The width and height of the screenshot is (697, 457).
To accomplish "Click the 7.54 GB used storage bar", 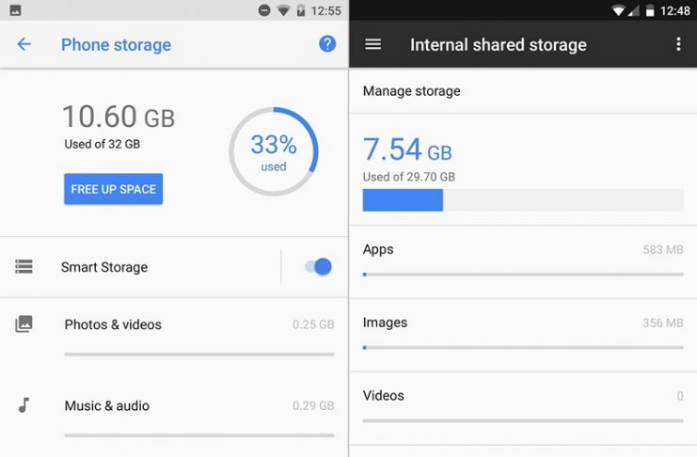I will pos(522,199).
